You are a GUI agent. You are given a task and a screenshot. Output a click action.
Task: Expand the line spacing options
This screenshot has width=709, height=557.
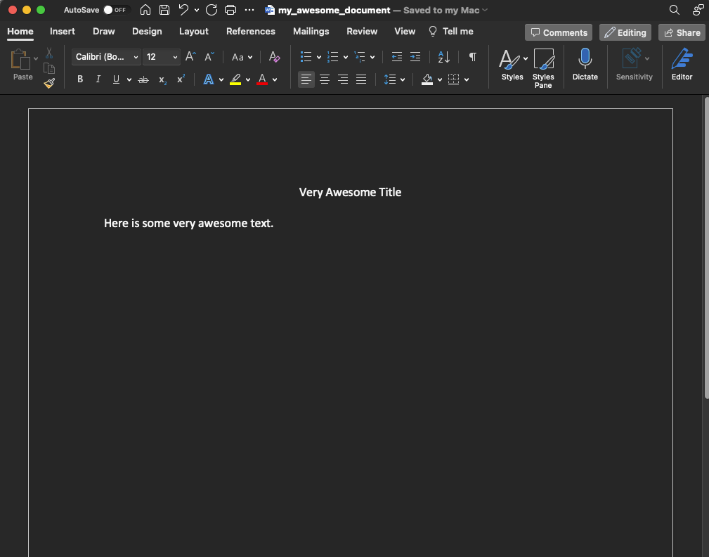click(x=402, y=79)
